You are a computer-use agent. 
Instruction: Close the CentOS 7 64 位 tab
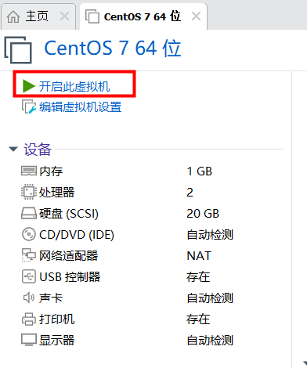coord(196,16)
